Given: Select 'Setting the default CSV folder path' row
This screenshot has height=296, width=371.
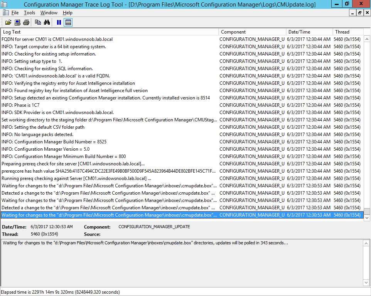Looking at the screenshot, I should (182, 127).
